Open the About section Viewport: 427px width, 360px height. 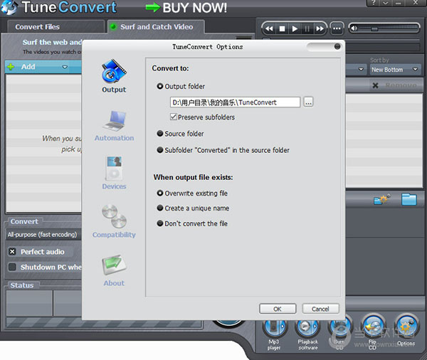click(x=114, y=270)
